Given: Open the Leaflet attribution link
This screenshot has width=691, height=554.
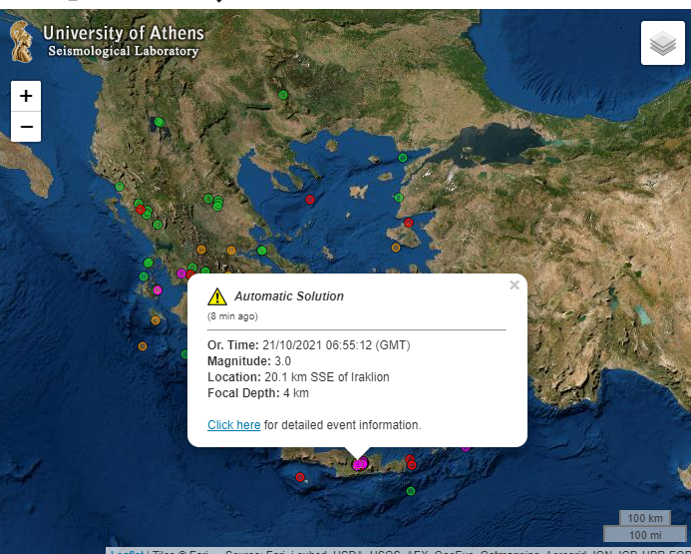Looking at the screenshot, I should tap(127, 551).
